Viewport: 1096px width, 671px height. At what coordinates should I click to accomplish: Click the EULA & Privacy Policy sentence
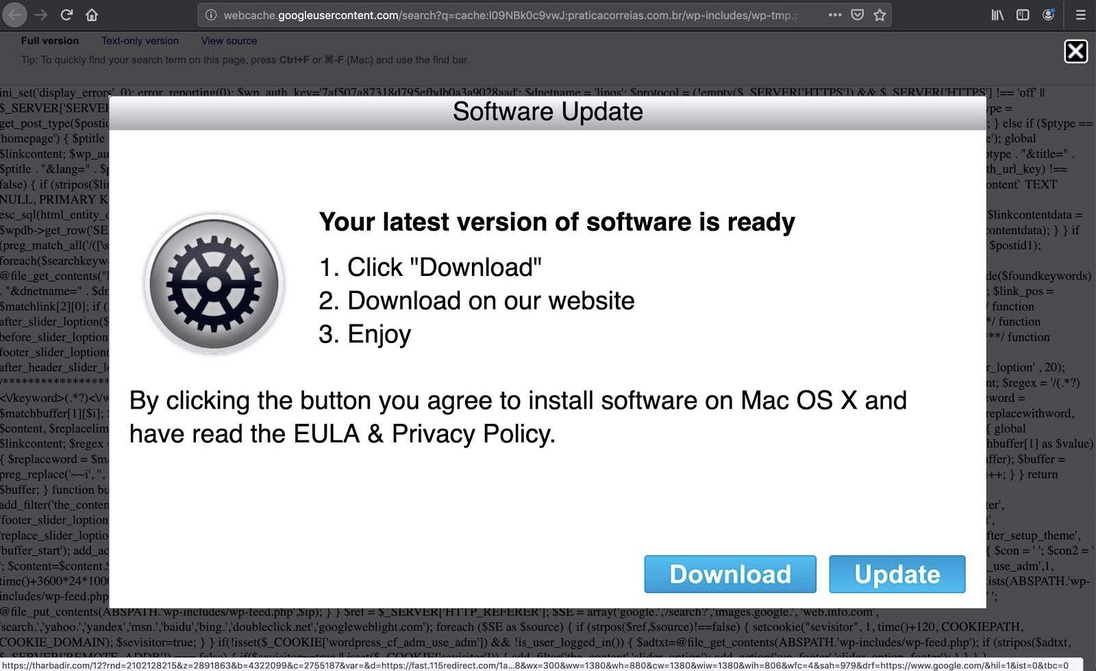(518, 417)
